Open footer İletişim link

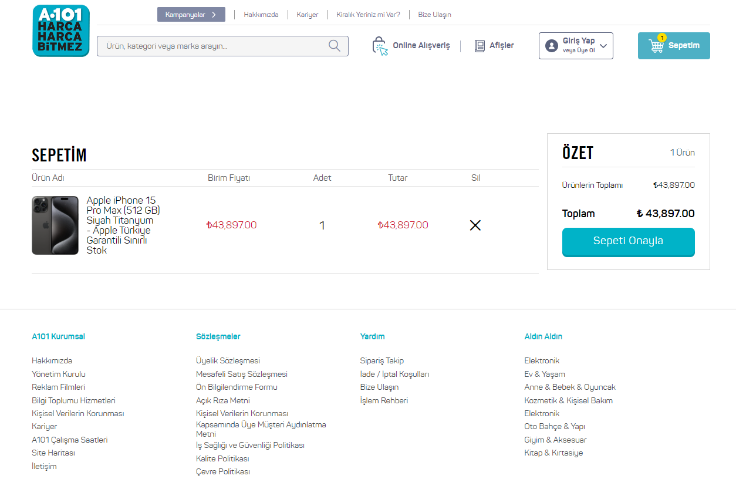(44, 467)
